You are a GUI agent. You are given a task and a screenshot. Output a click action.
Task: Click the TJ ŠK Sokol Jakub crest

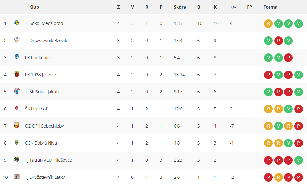pyautogui.click(x=17, y=91)
